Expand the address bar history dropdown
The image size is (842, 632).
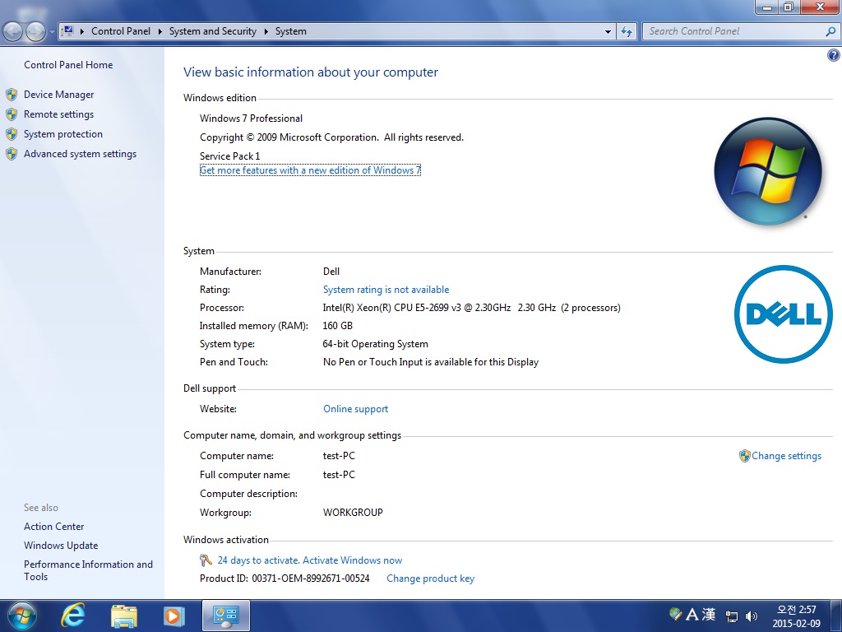click(x=608, y=32)
